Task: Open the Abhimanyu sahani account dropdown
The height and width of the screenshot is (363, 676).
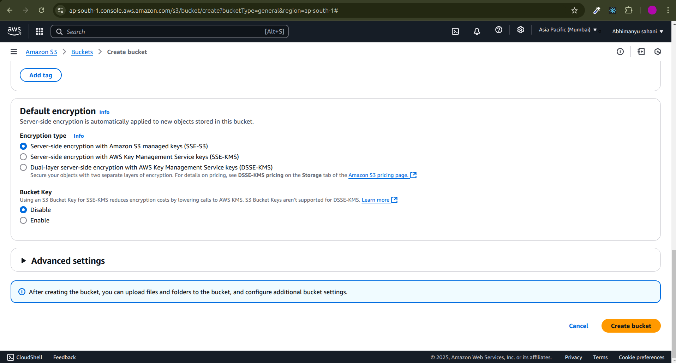Action: point(638,31)
